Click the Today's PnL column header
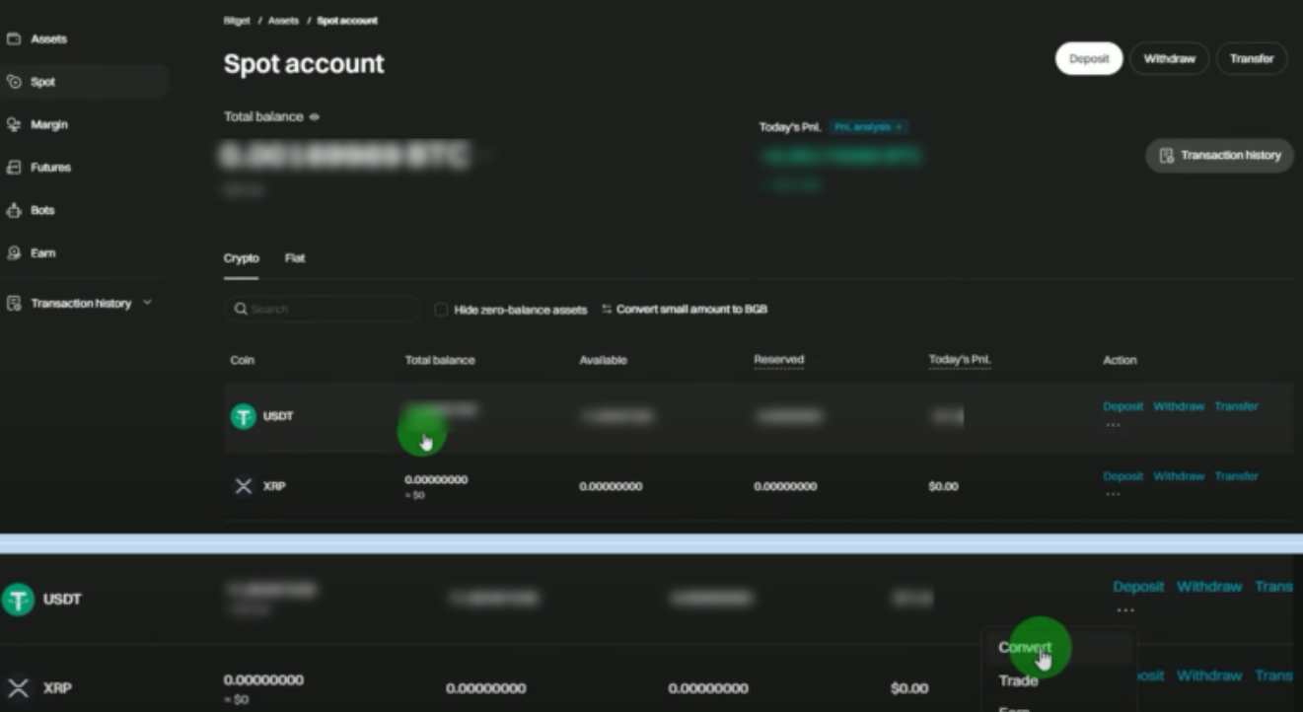1303x712 pixels. [x=960, y=360]
